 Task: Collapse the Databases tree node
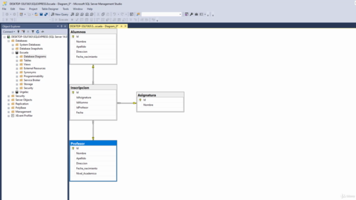coord(9,41)
